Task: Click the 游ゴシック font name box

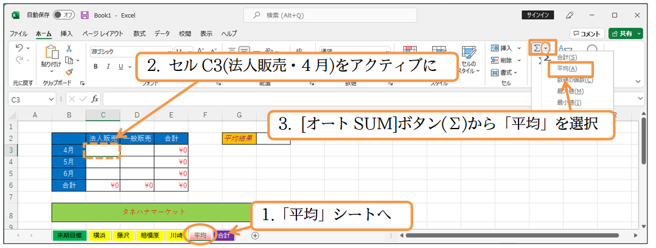Action: [130, 52]
